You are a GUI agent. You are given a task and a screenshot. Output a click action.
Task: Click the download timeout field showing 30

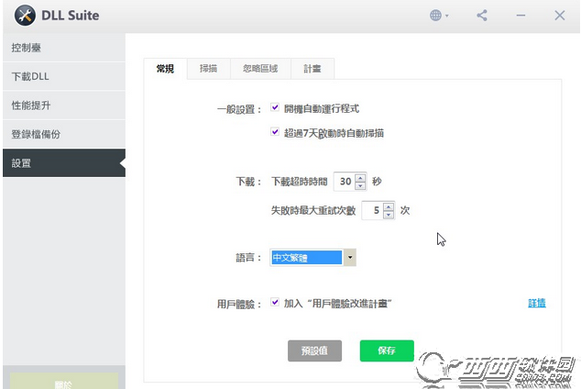(345, 182)
